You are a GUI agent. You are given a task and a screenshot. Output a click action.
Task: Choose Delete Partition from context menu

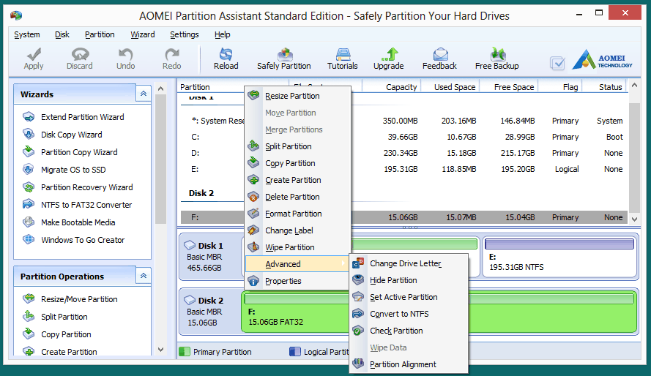pyautogui.click(x=298, y=197)
